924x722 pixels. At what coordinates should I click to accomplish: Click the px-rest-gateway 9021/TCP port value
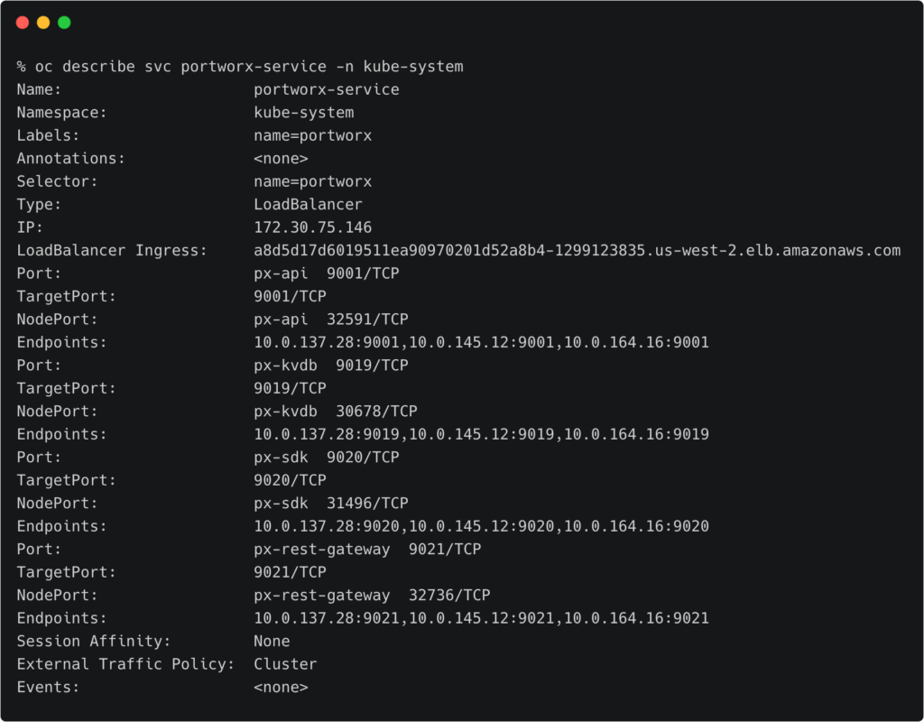367,549
